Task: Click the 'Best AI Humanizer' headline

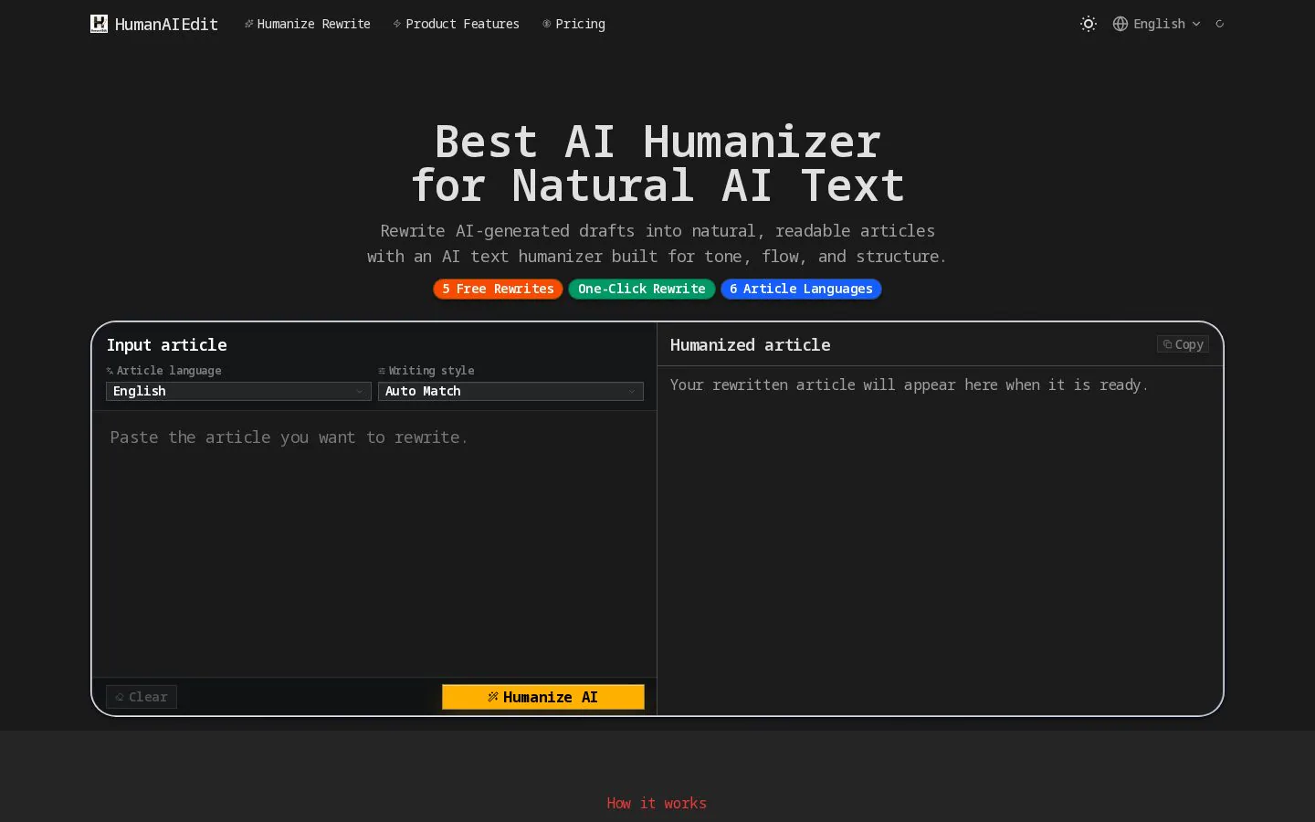Action: click(x=657, y=142)
